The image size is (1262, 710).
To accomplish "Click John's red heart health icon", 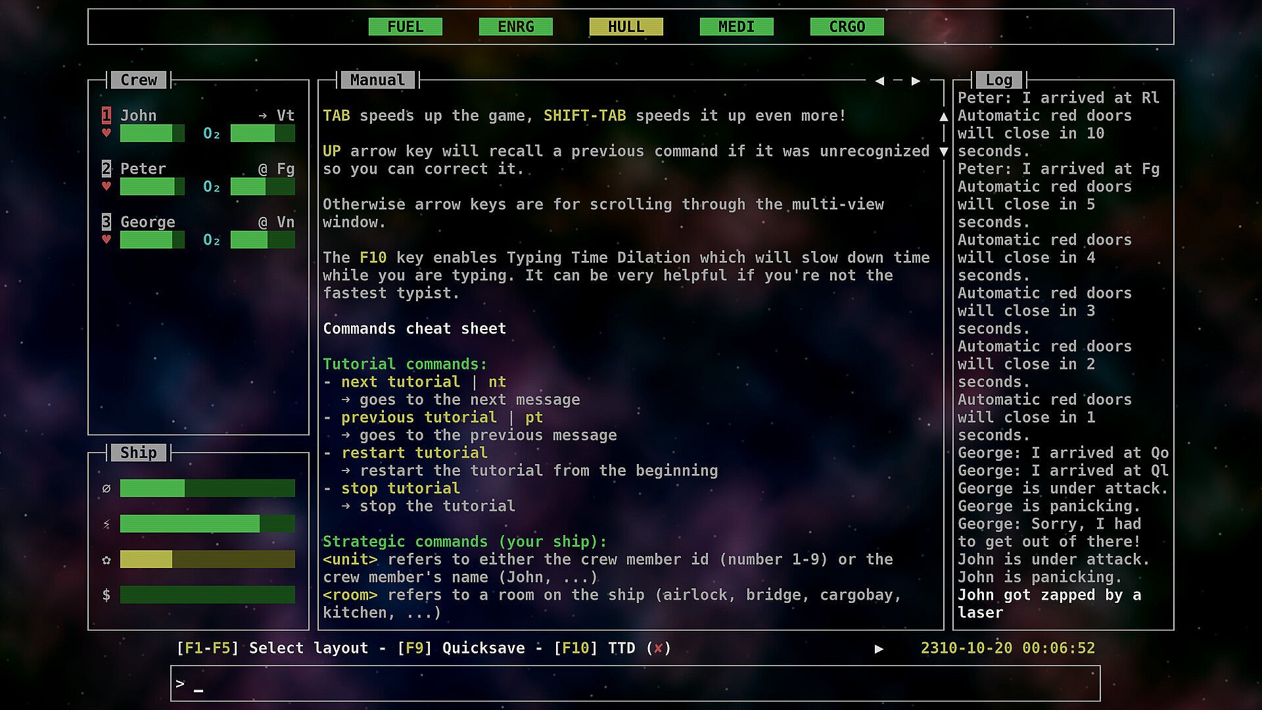I will [106, 133].
